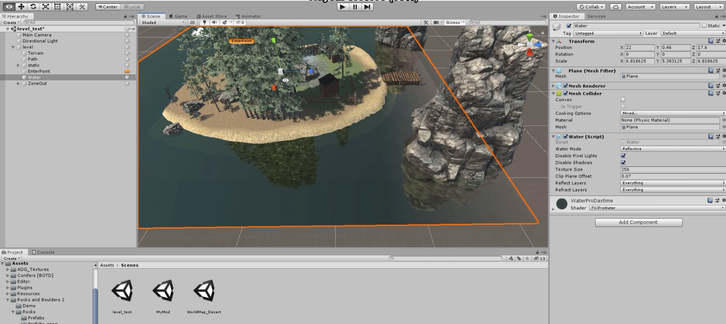Toggle hidden objects count icon in Scene view
The height and width of the screenshot is (324, 726).
240,22
